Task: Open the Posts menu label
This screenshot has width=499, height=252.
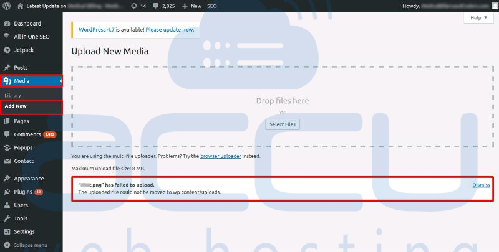Action: (21, 68)
